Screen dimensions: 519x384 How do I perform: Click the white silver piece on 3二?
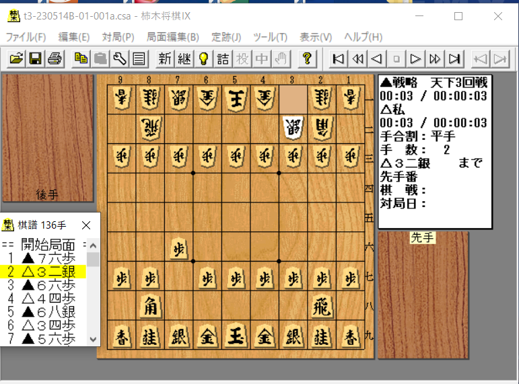pos(293,127)
